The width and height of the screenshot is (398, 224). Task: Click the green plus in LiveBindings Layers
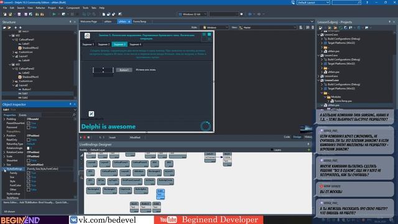pos(308,150)
